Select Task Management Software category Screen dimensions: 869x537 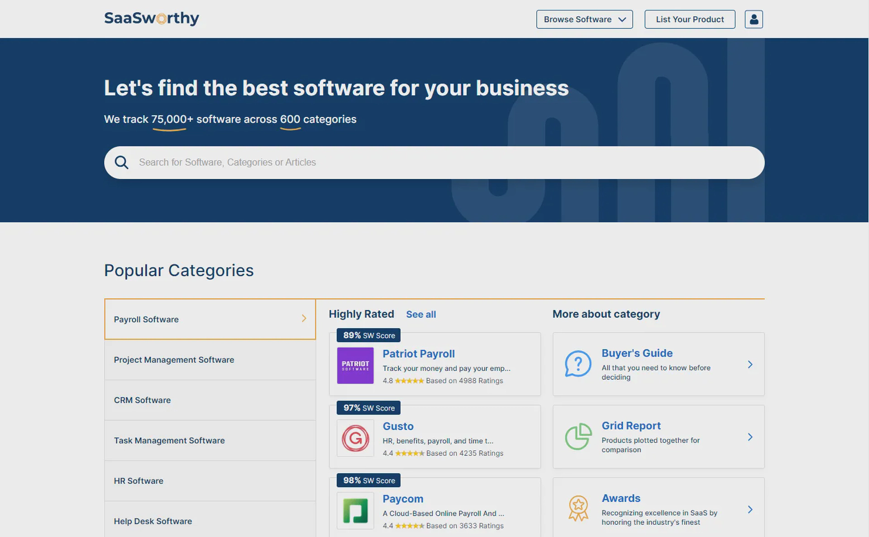[210, 440]
